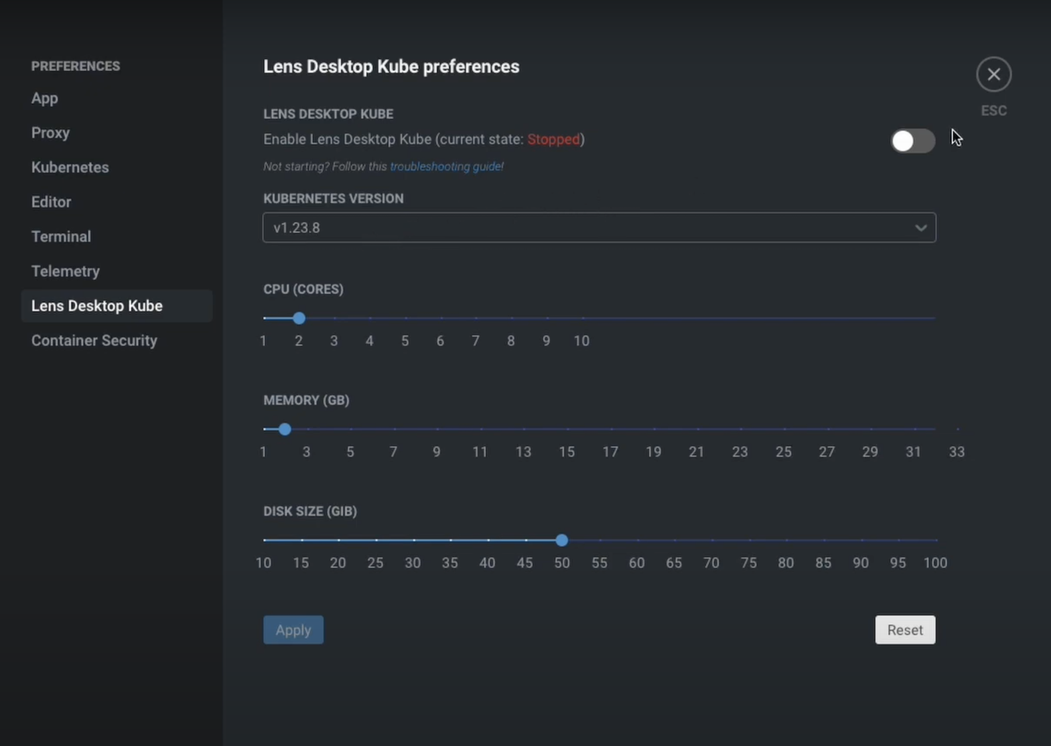Enable the Lens Desktop Kube toggle

(912, 141)
